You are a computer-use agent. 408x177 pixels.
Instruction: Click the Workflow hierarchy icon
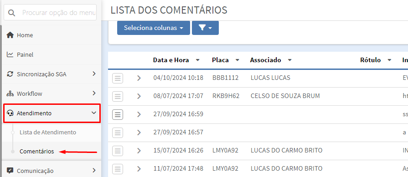point(10,93)
